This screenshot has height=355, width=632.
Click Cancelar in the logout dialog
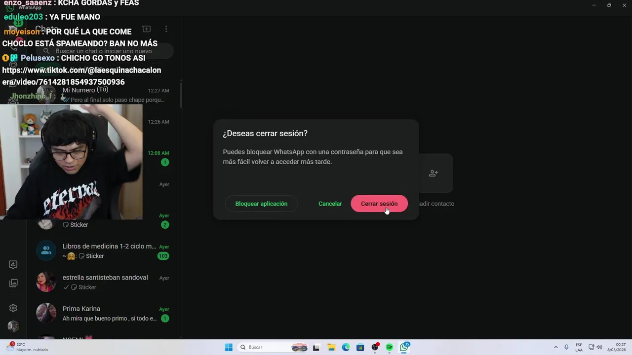(330, 204)
